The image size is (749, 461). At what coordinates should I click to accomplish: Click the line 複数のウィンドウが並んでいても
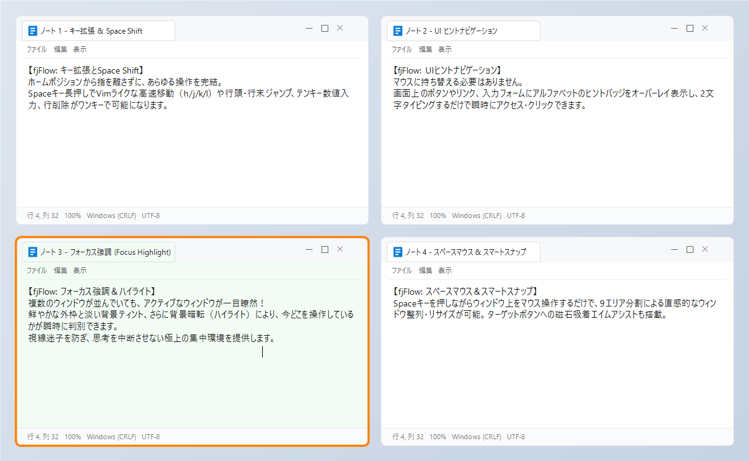147,303
